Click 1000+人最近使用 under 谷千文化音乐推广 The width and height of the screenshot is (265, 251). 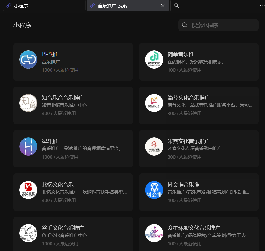pos(60,244)
